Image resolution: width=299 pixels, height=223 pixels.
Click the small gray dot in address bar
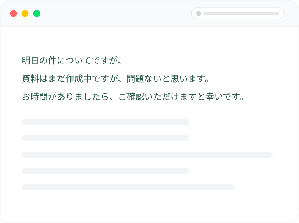coord(199,14)
